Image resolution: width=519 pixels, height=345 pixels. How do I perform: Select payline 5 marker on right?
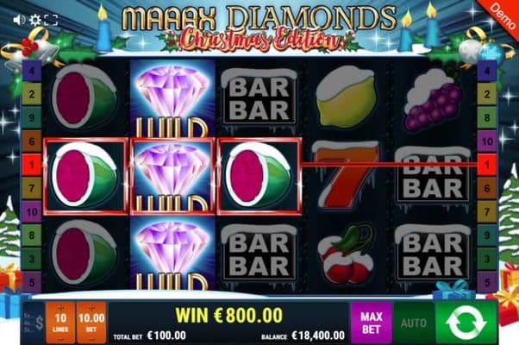[487, 282]
